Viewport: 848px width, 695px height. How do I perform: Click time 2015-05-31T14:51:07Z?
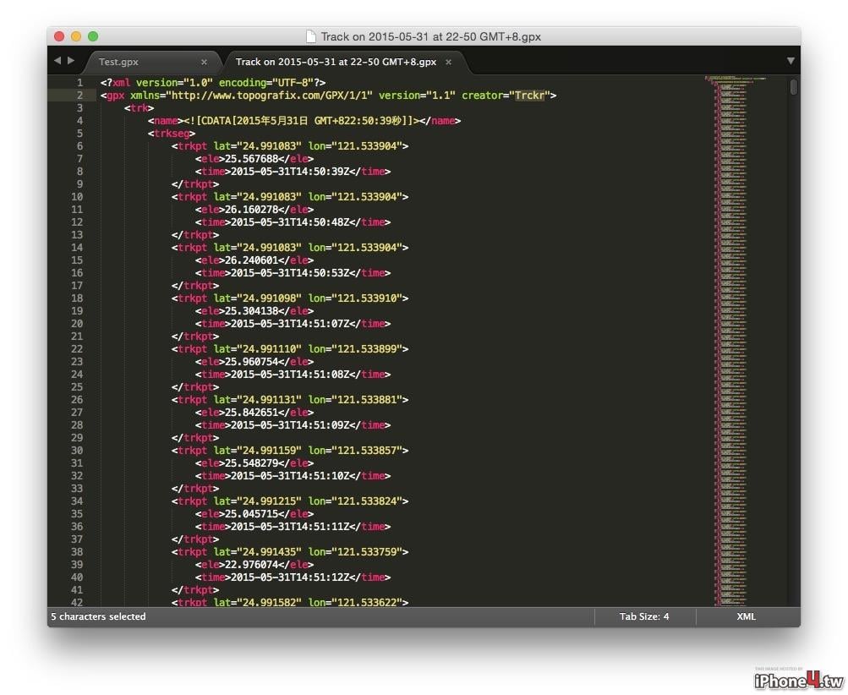[x=290, y=324]
